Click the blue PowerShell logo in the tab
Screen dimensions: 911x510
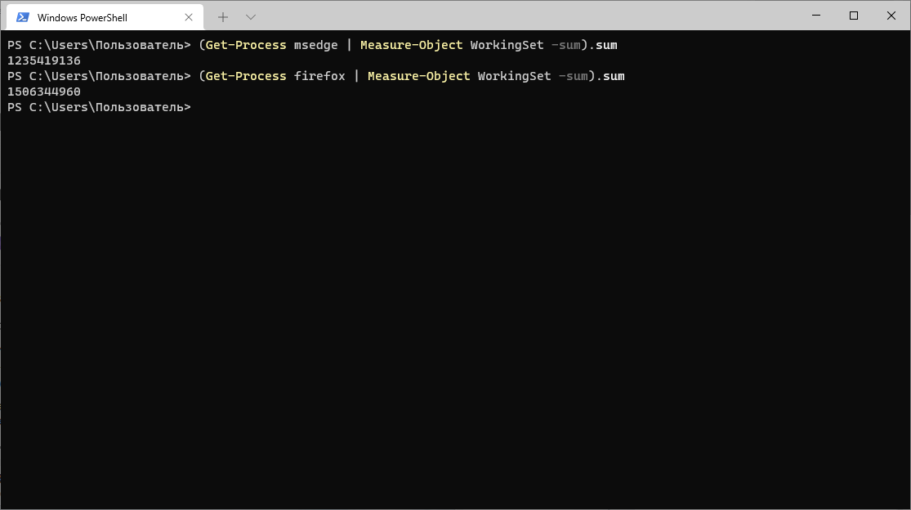pyautogui.click(x=21, y=16)
